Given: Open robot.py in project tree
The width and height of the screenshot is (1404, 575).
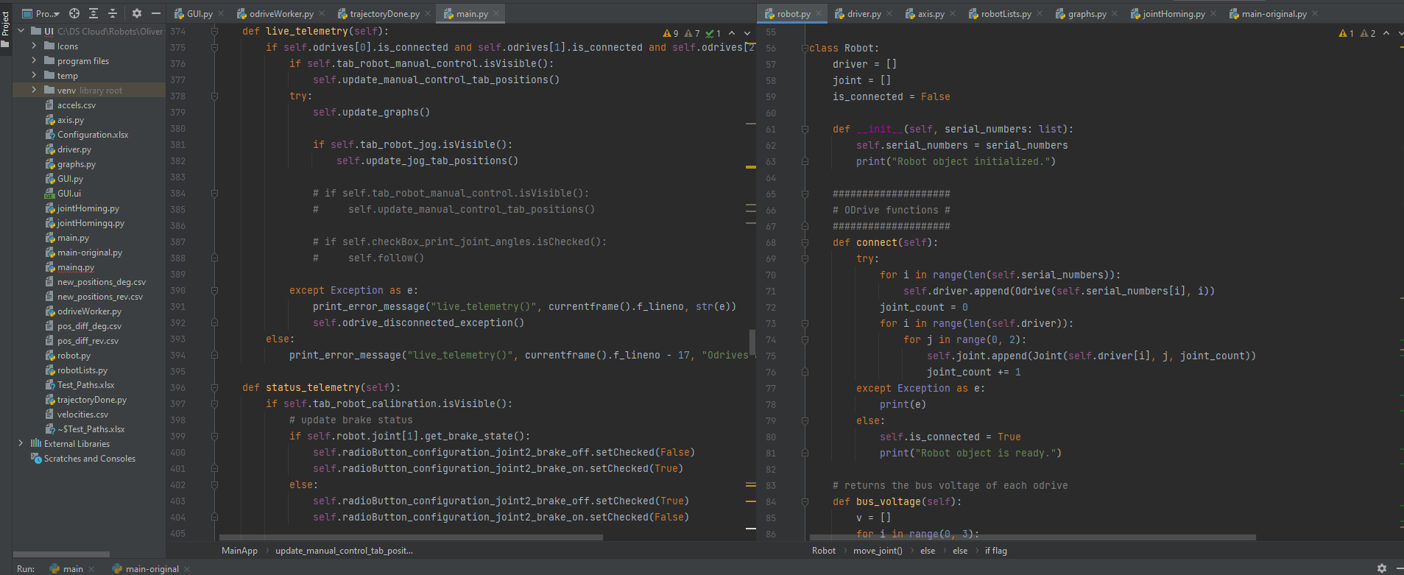Looking at the screenshot, I should pyautogui.click(x=74, y=355).
